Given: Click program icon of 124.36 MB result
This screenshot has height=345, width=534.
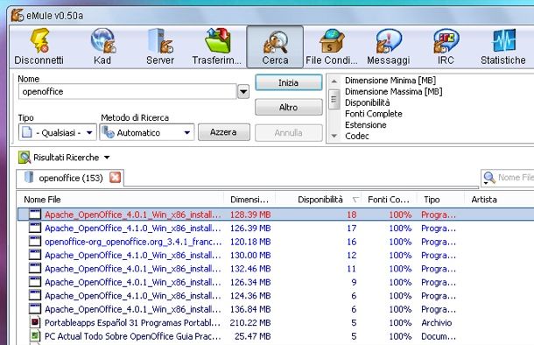Looking at the screenshot, I should pos(35,295).
